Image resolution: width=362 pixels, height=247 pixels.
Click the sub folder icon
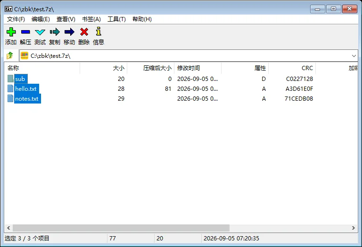tap(10, 79)
